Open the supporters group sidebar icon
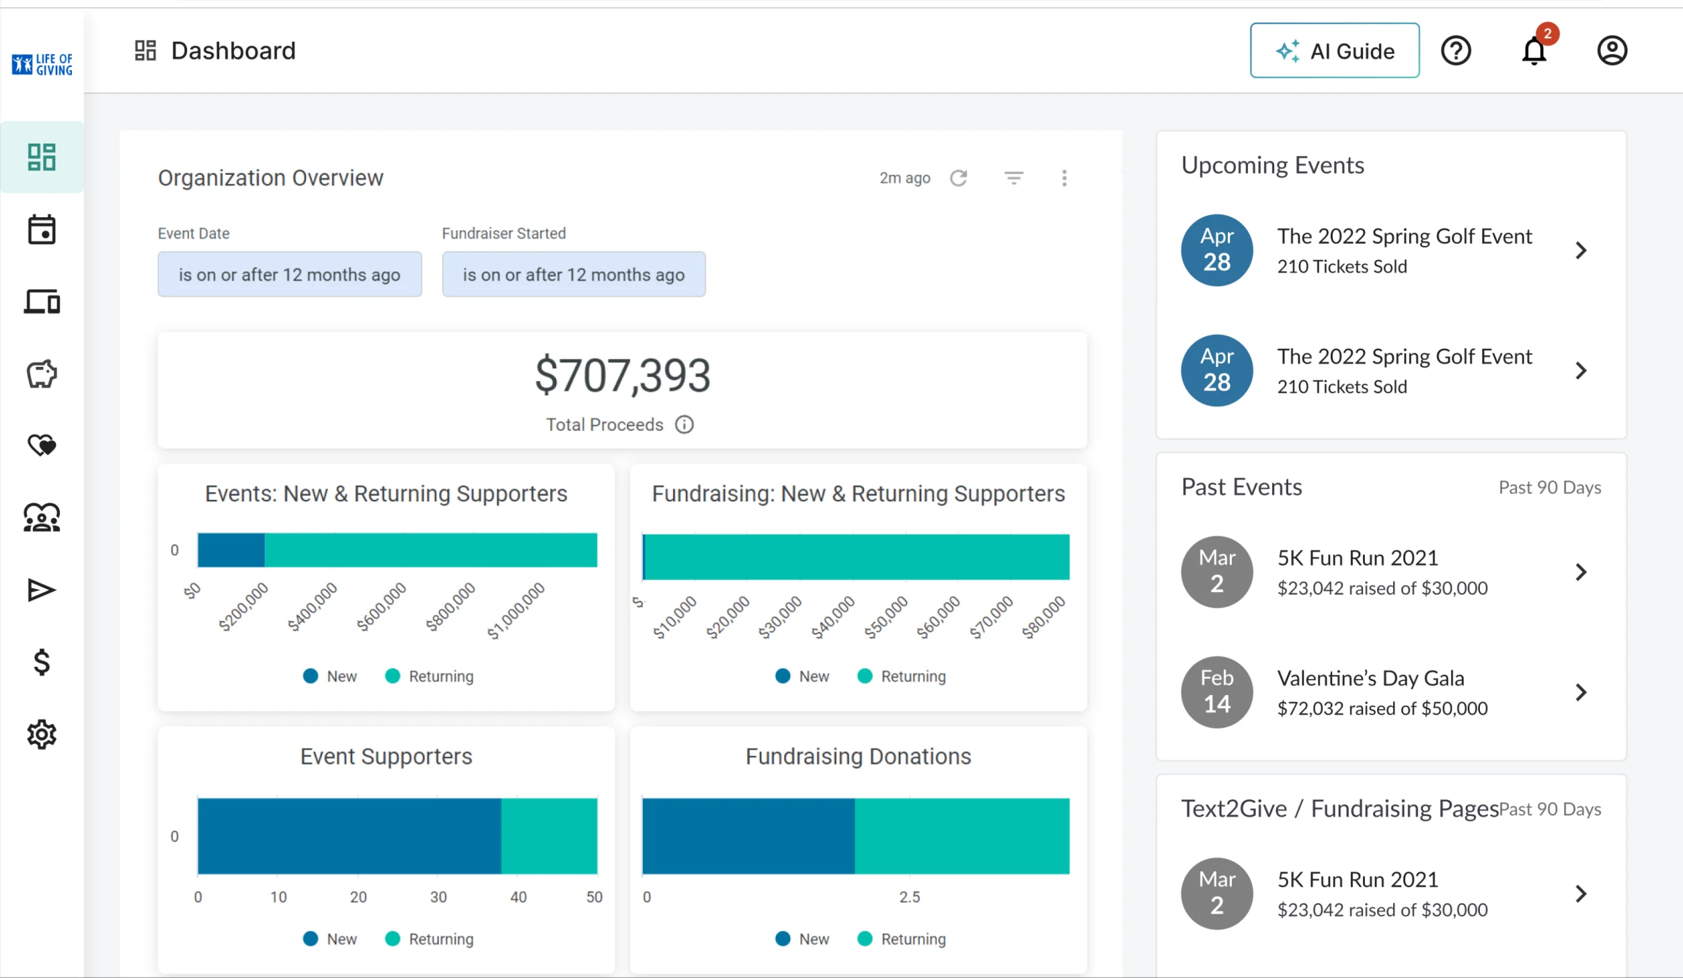This screenshot has height=978, width=1683. tap(42, 518)
